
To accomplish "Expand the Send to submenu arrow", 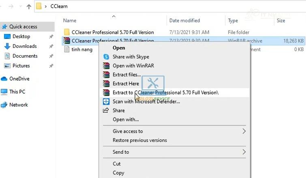I will click(x=244, y=152).
